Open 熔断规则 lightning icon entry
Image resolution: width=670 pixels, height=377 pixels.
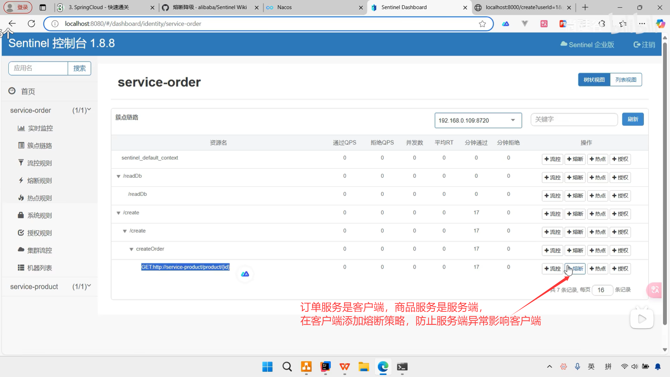coord(21,180)
